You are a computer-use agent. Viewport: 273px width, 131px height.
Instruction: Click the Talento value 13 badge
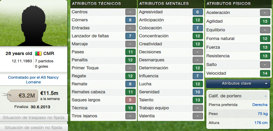(198, 100)
